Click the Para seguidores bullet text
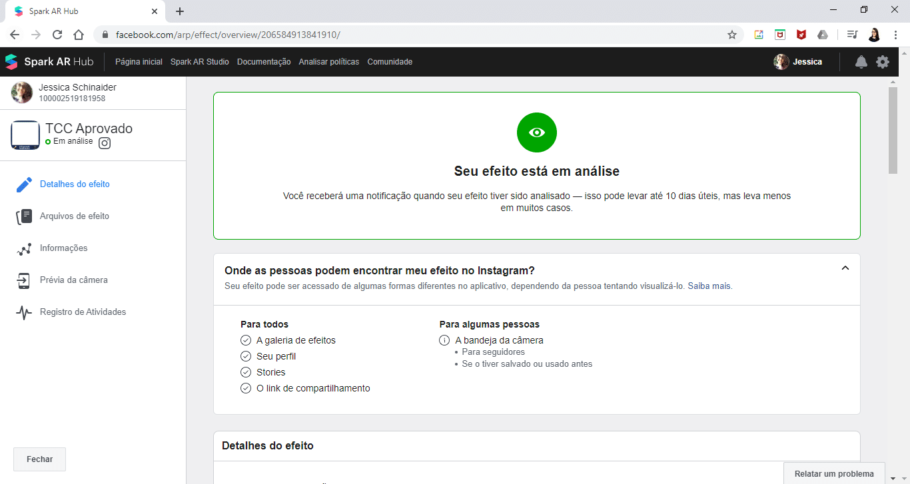 coord(493,352)
